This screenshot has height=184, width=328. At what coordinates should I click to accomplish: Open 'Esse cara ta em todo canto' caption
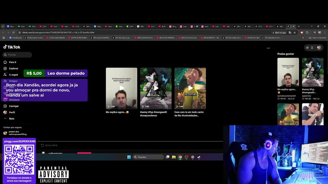189,114
